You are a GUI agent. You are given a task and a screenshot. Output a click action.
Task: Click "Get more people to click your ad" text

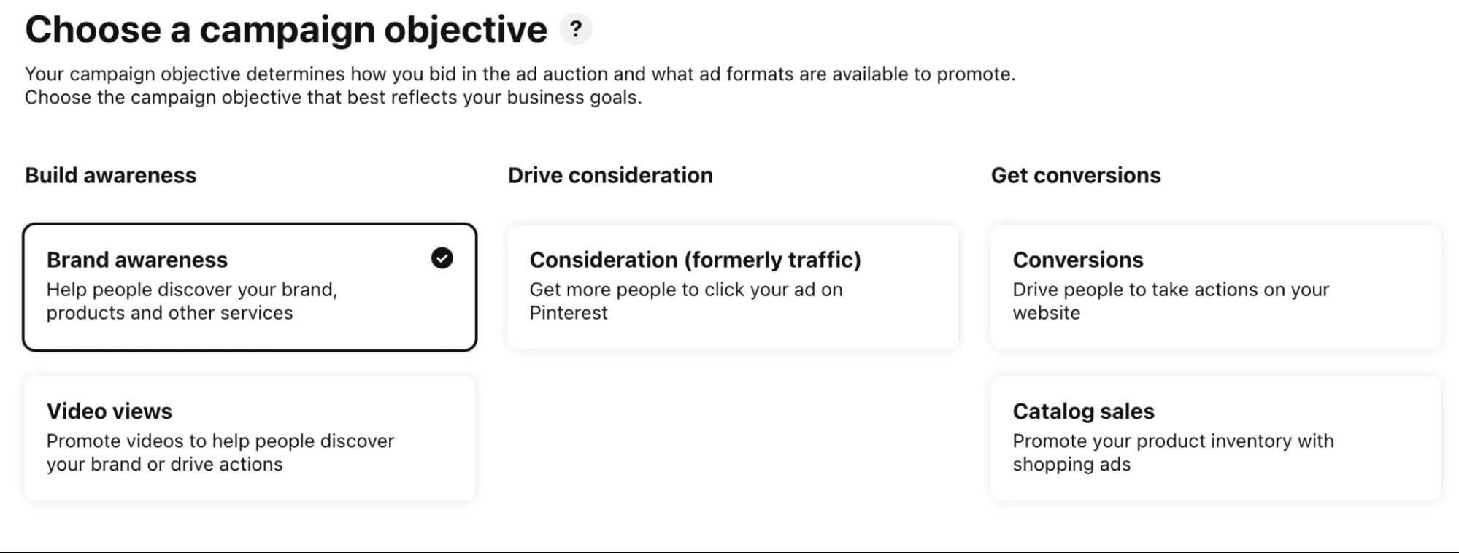coord(686,290)
